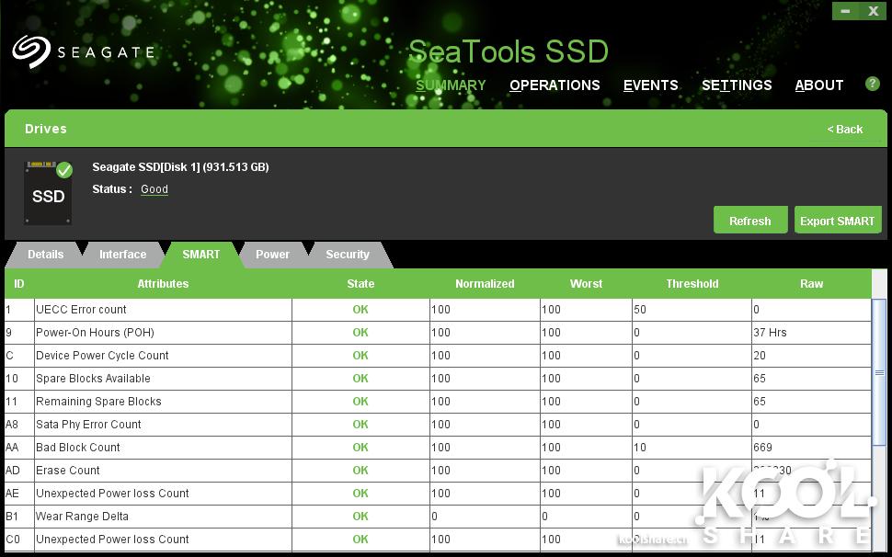Open the ABOUT menu
The image size is (892, 557).
818,85
